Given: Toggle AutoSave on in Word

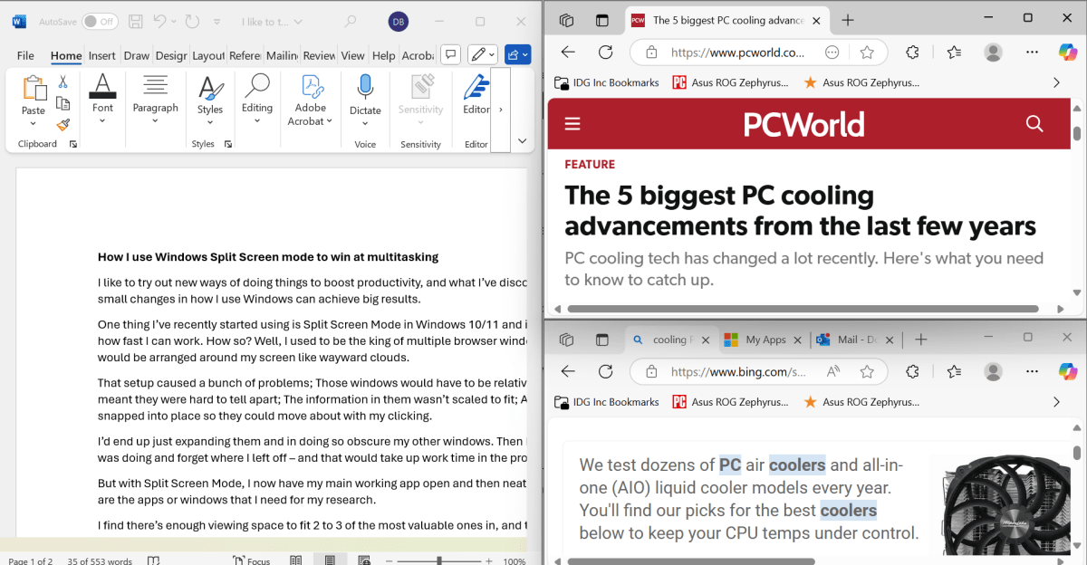Looking at the screenshot, I should 100,21.
